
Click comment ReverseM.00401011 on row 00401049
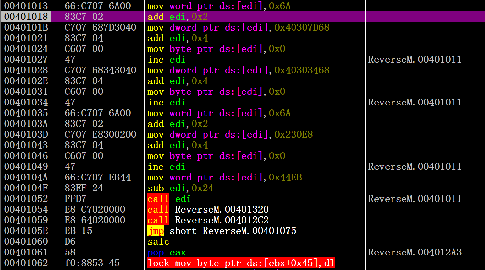coord(415,166)
